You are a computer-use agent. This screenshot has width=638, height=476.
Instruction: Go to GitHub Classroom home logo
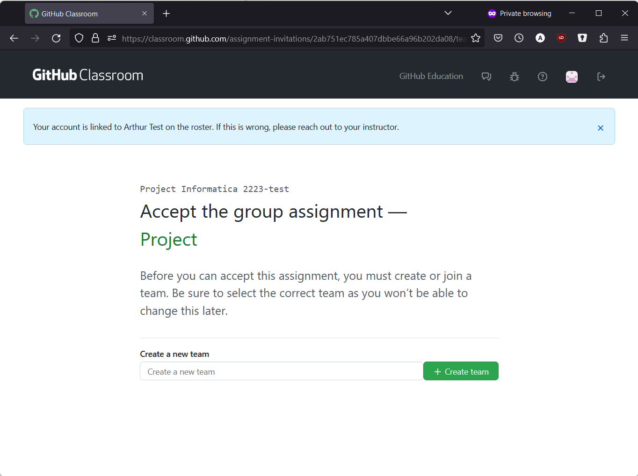pyautogui.click(x=88, y=75)
